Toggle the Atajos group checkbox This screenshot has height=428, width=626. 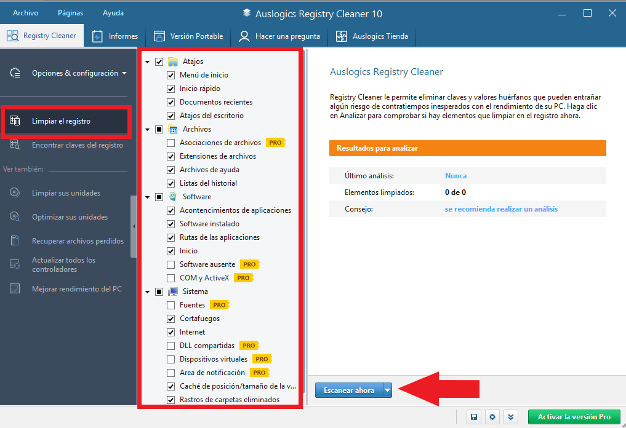(x=159, y=62)
